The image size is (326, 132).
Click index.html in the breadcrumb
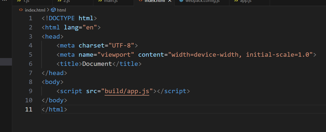(35, 10)
